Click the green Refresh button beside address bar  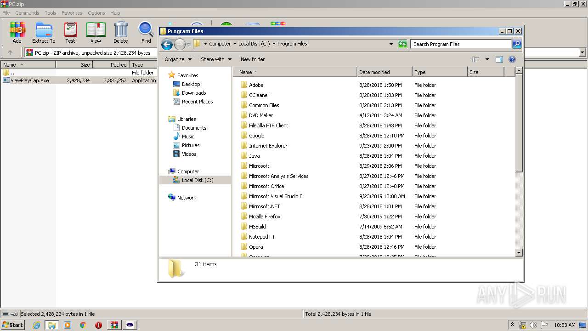[x=402, y=44]
